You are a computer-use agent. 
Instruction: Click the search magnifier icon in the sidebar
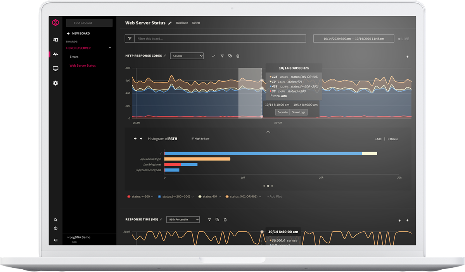pyautogui.click(x=55, y=219)
